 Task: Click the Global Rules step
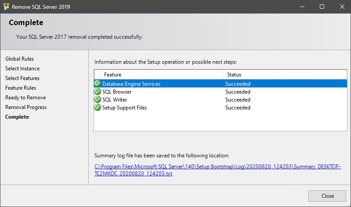coord(19,59)
